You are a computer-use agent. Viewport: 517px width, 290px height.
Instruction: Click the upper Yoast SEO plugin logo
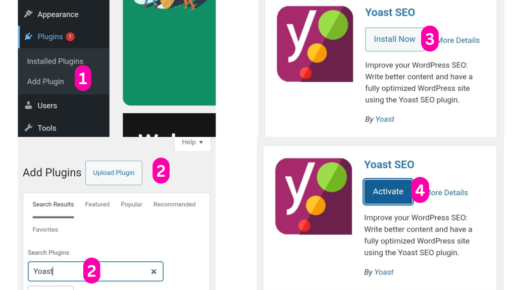315,44
